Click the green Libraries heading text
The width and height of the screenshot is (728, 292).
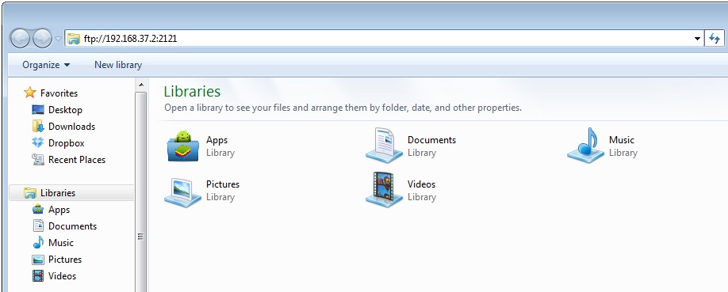(192, 91)
